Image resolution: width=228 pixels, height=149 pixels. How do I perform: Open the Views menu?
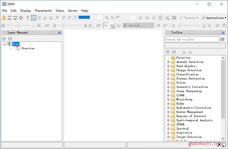[x=60, y=11]
